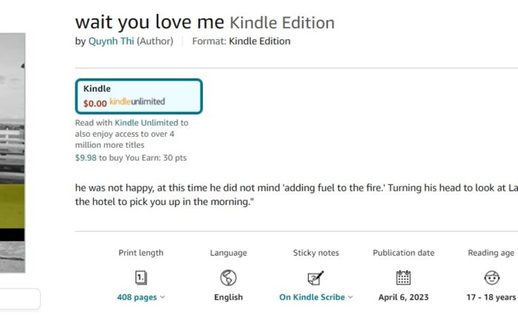The image size is (518, 315).
Task: Click the print length page icon
Action: [x=141, y=278]
